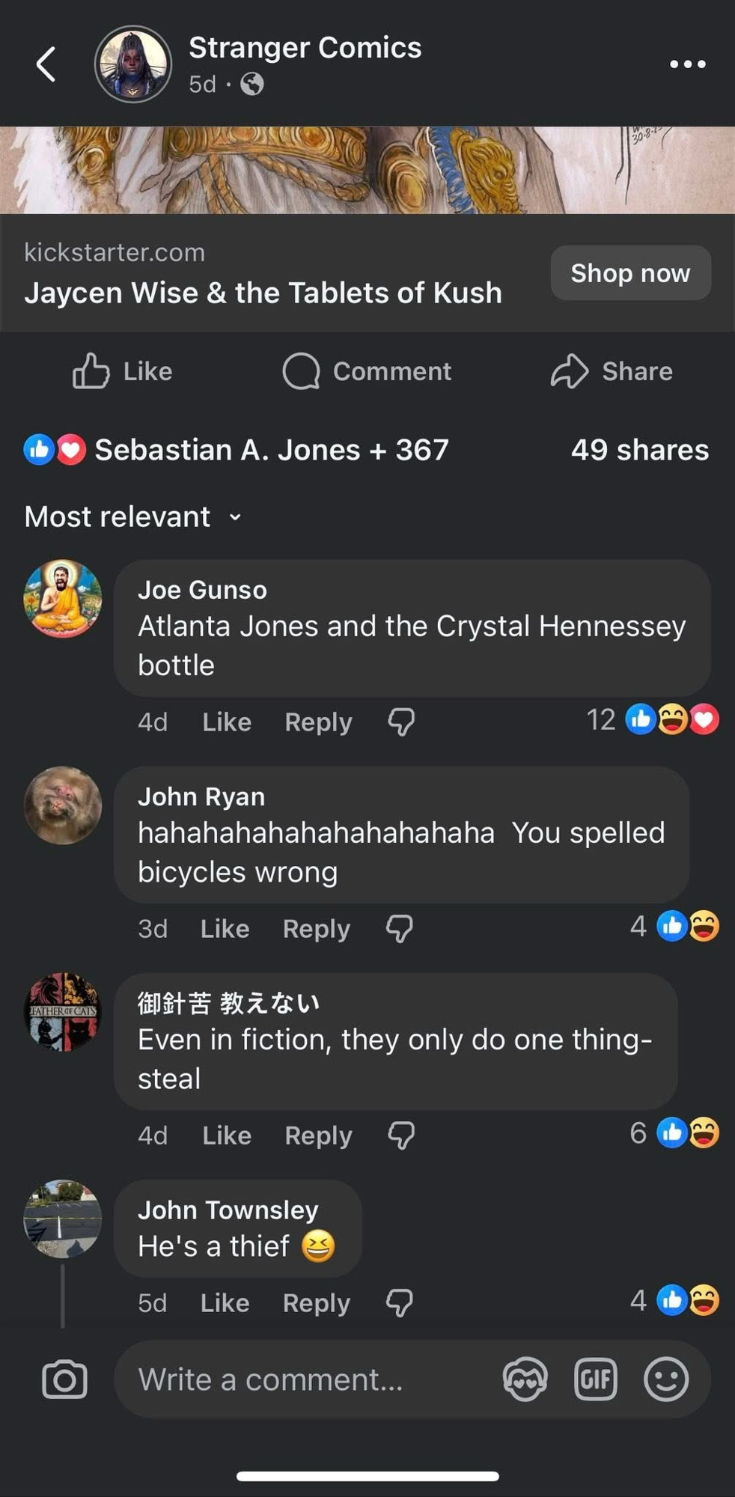Screen dimensions: 735x1497
Task: Open Jaycen Wise Kickstarter link
Action: (262, 293)
